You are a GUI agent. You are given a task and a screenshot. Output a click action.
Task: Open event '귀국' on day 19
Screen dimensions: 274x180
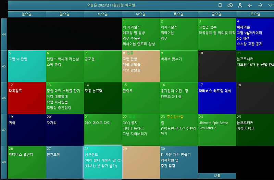[12, 123]
